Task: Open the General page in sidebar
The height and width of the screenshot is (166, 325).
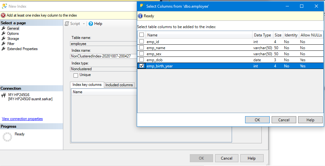Action: click(x=13, y=28)
